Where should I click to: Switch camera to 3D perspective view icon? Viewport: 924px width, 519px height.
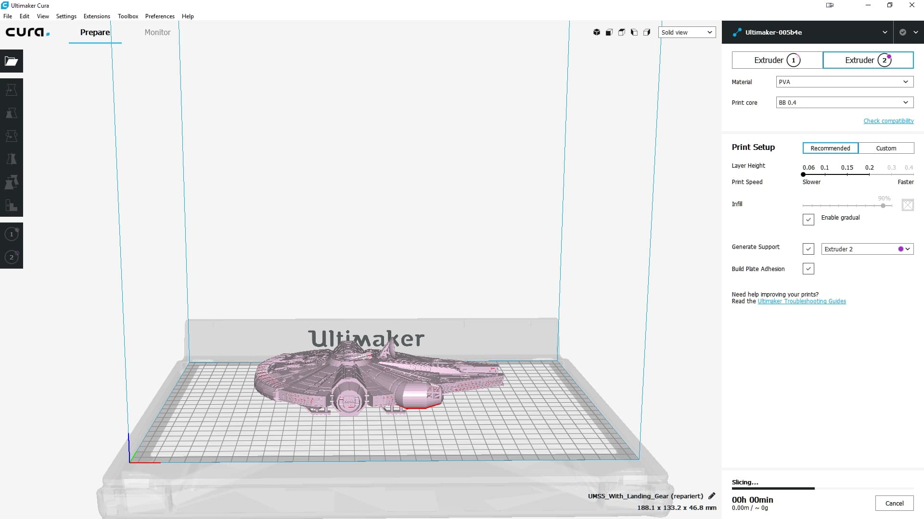click(597, 32)
